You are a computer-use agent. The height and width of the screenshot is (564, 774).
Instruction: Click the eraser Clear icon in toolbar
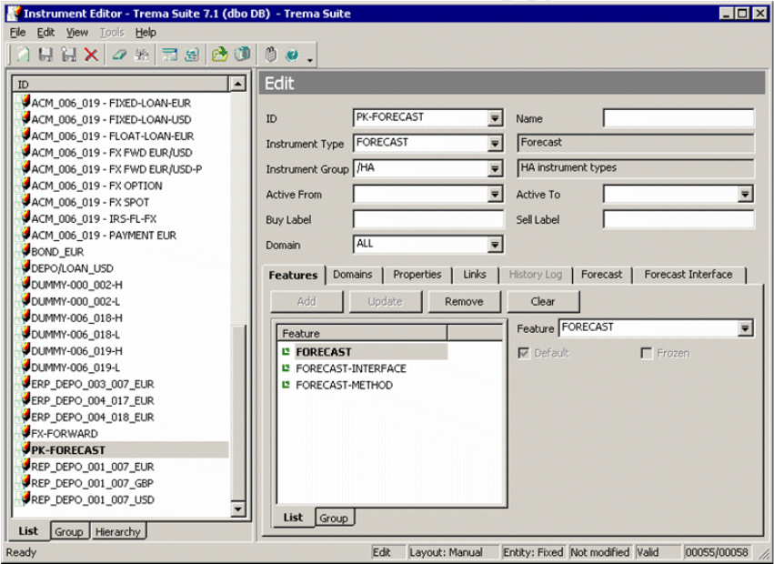121,55
